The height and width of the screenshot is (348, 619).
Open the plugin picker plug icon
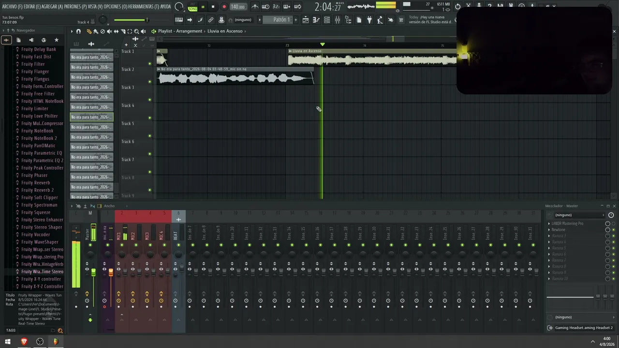369,20
